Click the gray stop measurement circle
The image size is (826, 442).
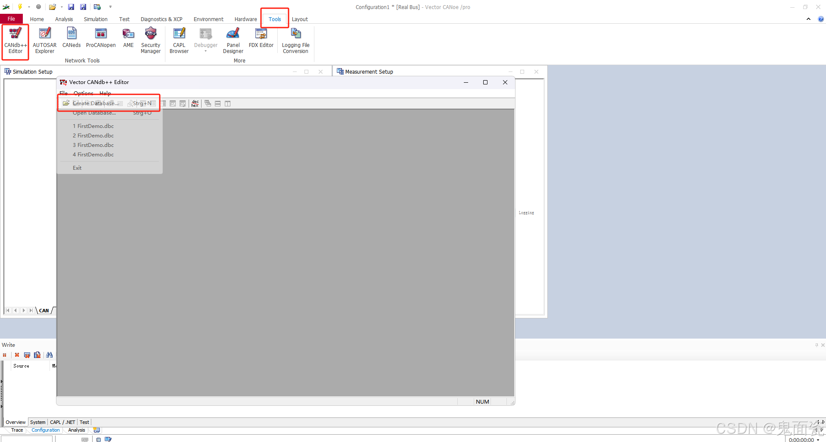click(x=38, y=7)
